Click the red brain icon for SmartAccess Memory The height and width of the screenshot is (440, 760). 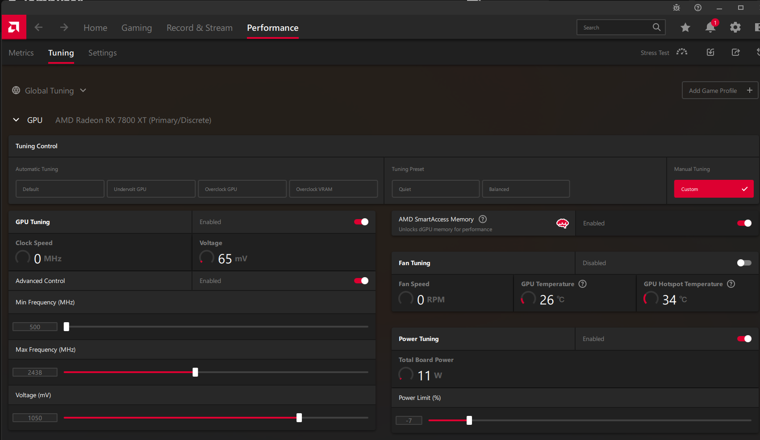click(x=563, y=223)
